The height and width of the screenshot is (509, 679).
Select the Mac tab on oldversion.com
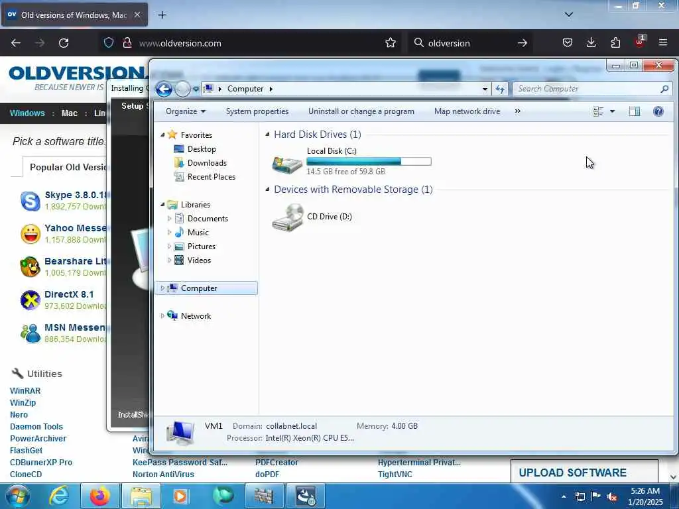click(69, 113)
